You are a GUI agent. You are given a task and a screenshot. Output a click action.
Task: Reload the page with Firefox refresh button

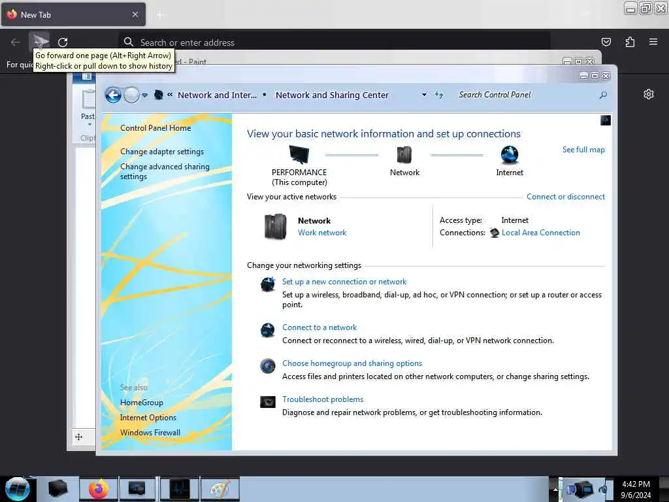(x=63, y=42)
